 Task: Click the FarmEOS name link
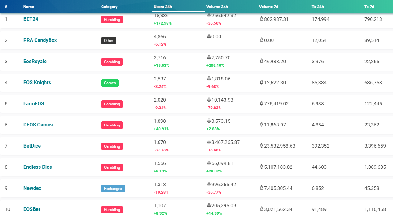coord(34,103)
